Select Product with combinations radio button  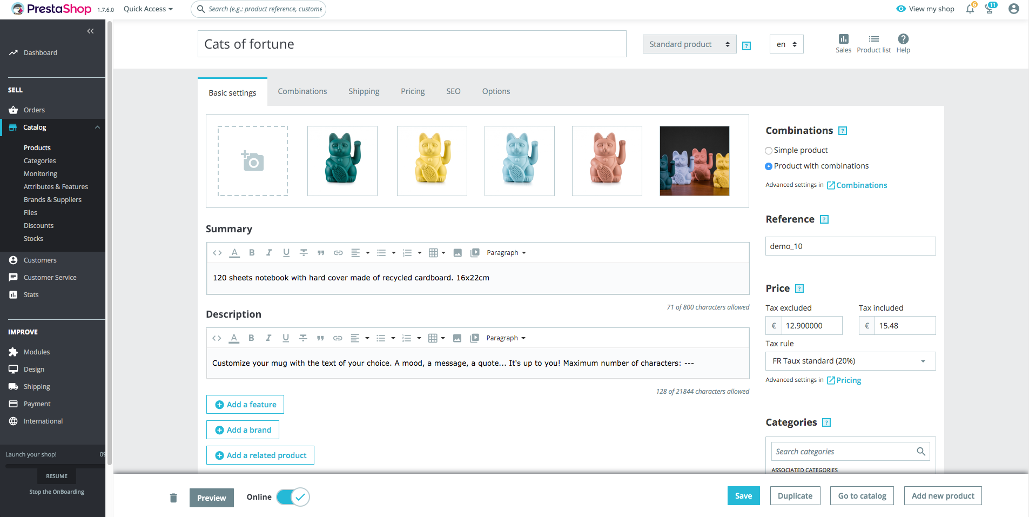coord(769,166)
